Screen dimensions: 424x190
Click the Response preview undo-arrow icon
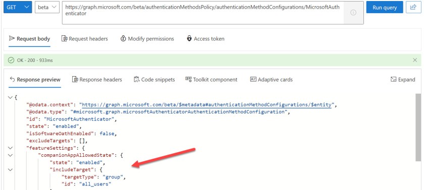click(12, 79)
